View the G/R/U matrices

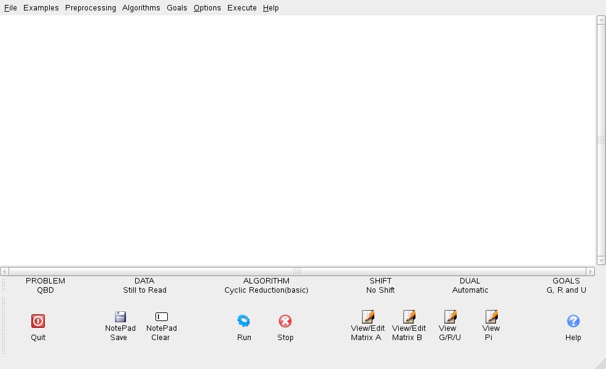click(450, 317)
